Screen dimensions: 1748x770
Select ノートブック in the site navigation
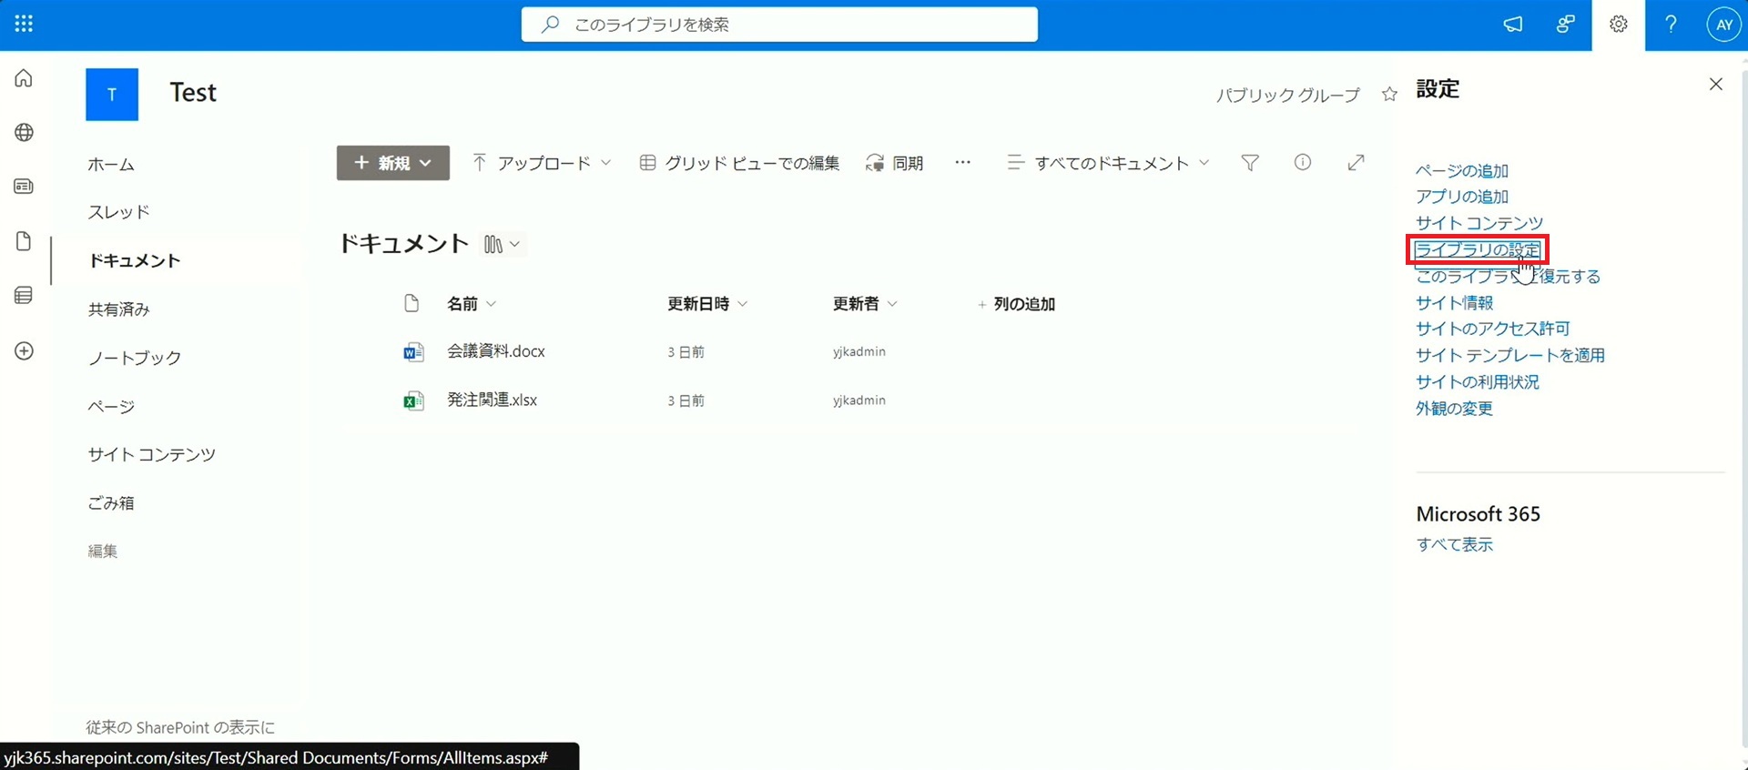[135, 358]
